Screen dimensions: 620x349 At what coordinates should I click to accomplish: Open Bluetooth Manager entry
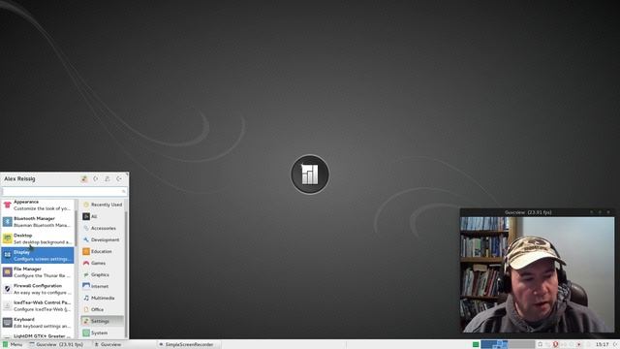click(38, 222)
